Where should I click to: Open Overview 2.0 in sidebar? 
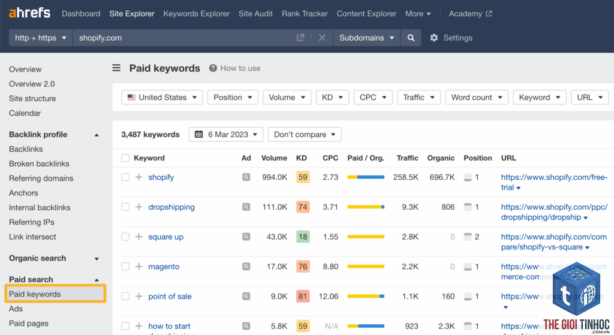[x=32, y=84]
